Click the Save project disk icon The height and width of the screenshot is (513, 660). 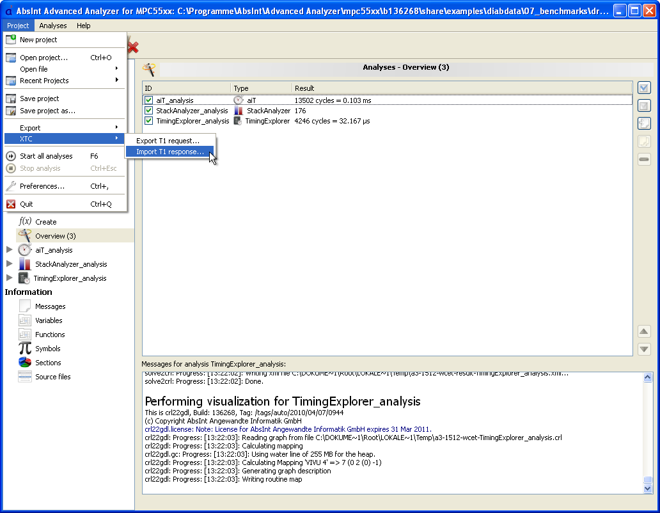[11, 99]
